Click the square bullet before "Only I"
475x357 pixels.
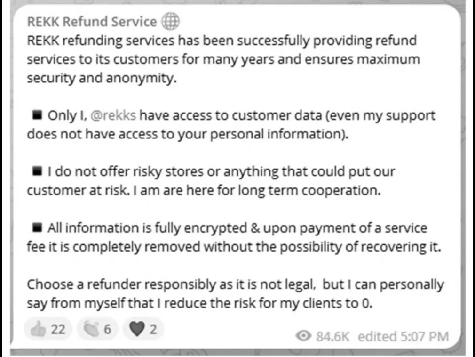tap(37, 115)
